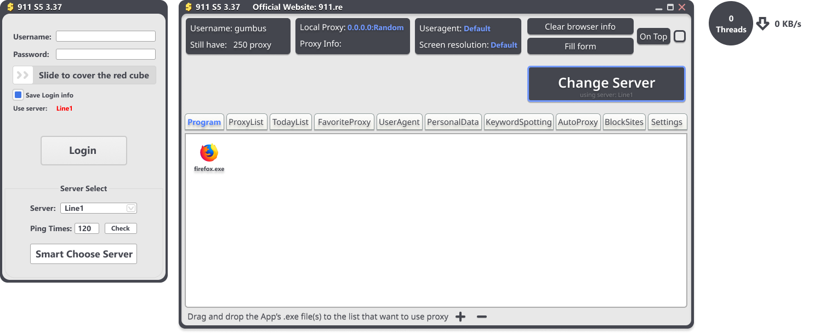
Task: Open the Settings tab
Action: (x=667, y=122)
